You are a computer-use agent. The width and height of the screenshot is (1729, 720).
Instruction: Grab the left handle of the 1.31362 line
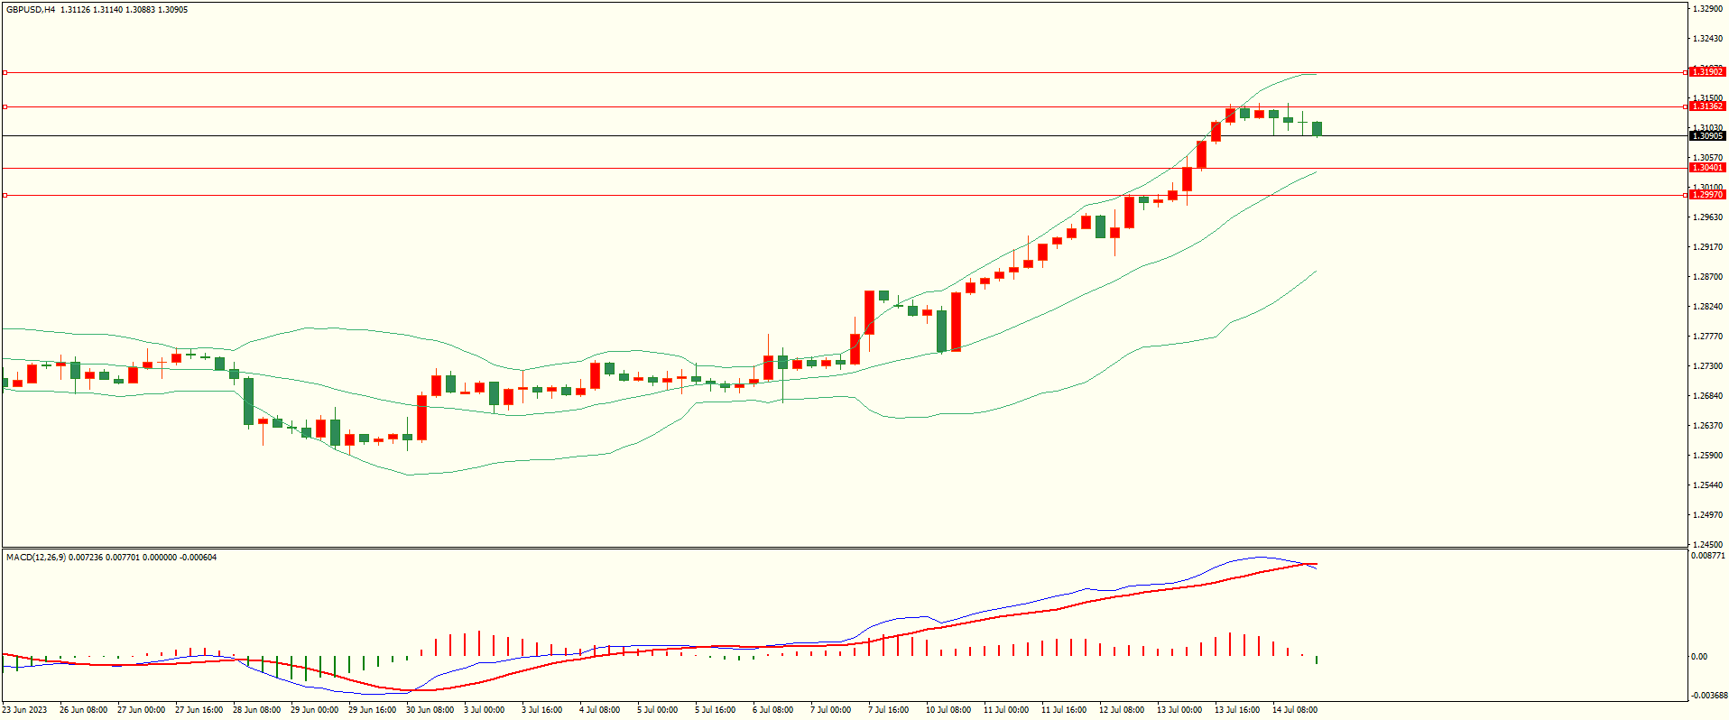click(x=5, y=106)
